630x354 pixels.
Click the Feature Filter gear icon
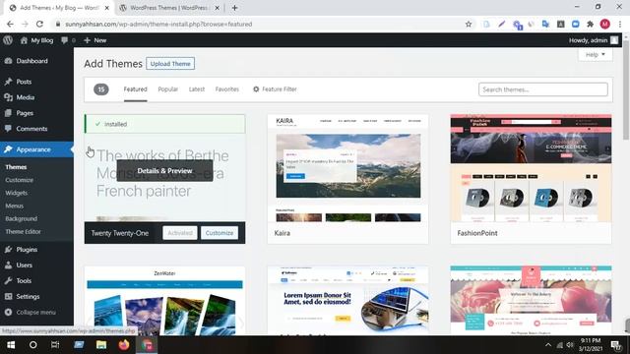click(x=256, y=89)
